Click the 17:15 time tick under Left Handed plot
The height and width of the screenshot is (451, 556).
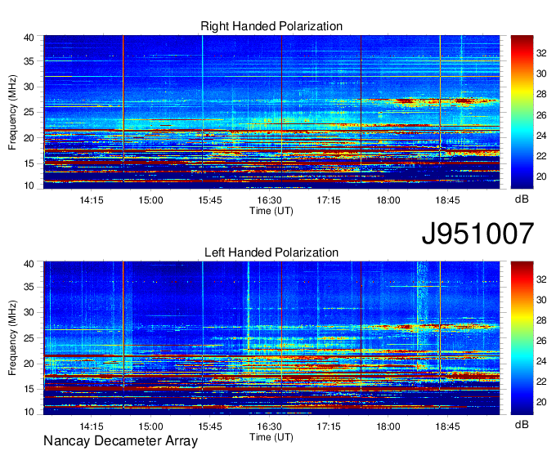point(329,426)
